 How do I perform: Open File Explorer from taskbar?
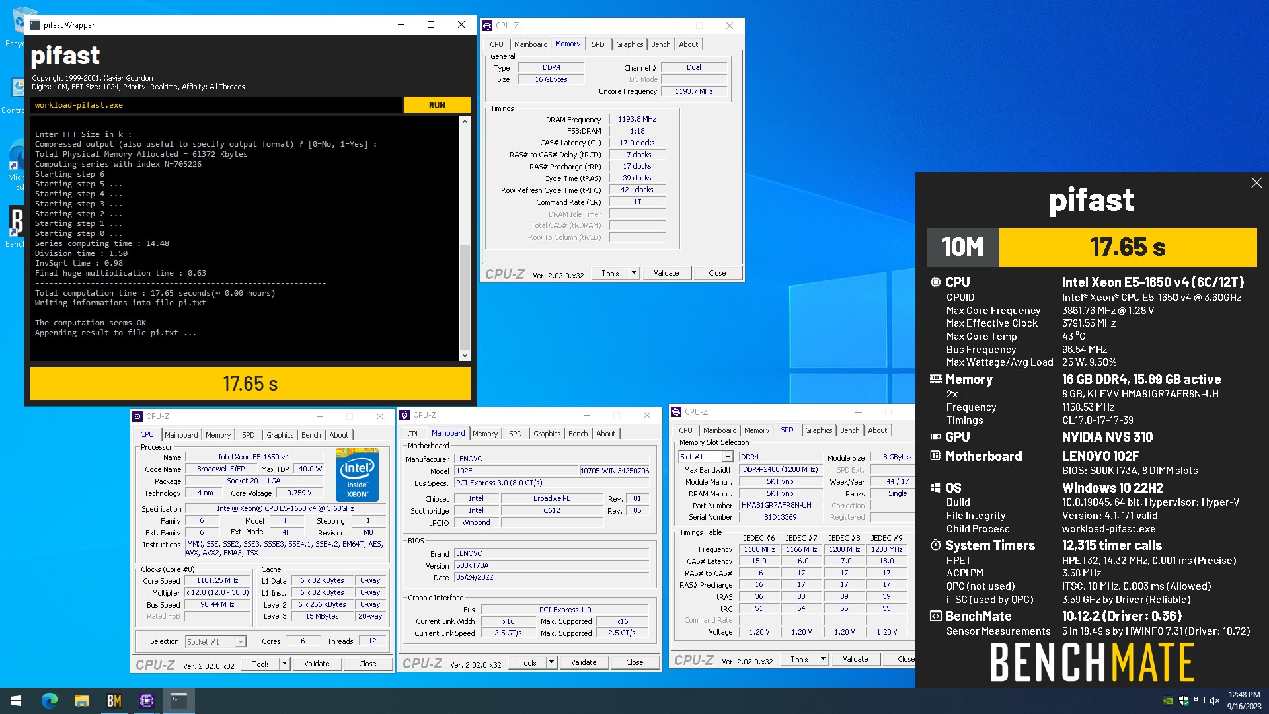(81, 701)
